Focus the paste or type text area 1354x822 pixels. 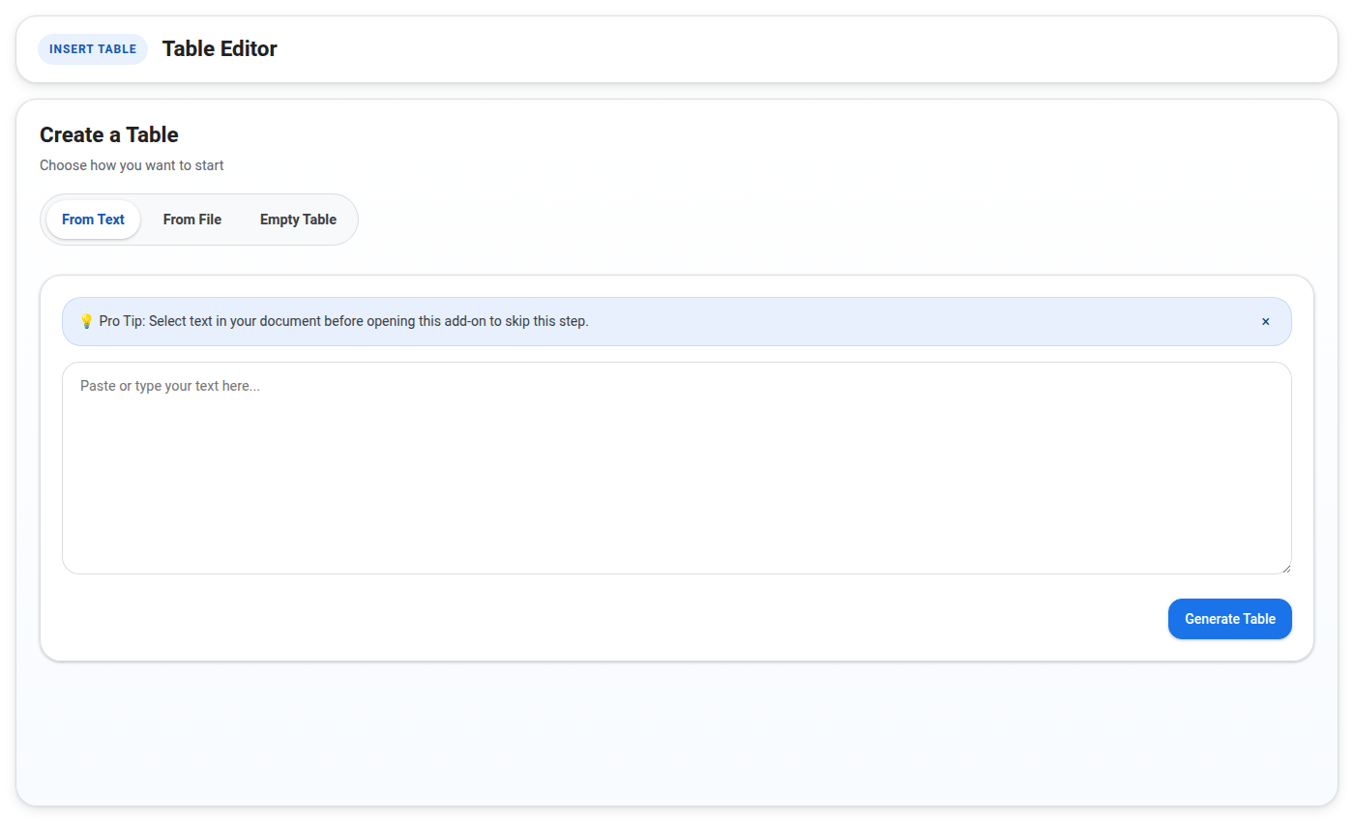[677, 468]
